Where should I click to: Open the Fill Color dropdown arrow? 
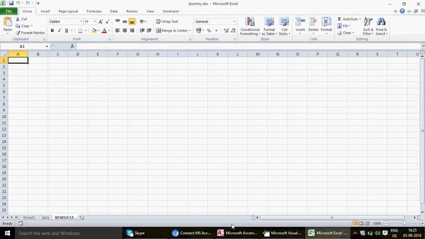tap(99, 31)
